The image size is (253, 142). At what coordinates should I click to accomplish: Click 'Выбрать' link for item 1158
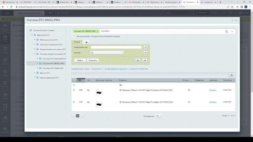[x=213, y=90]
